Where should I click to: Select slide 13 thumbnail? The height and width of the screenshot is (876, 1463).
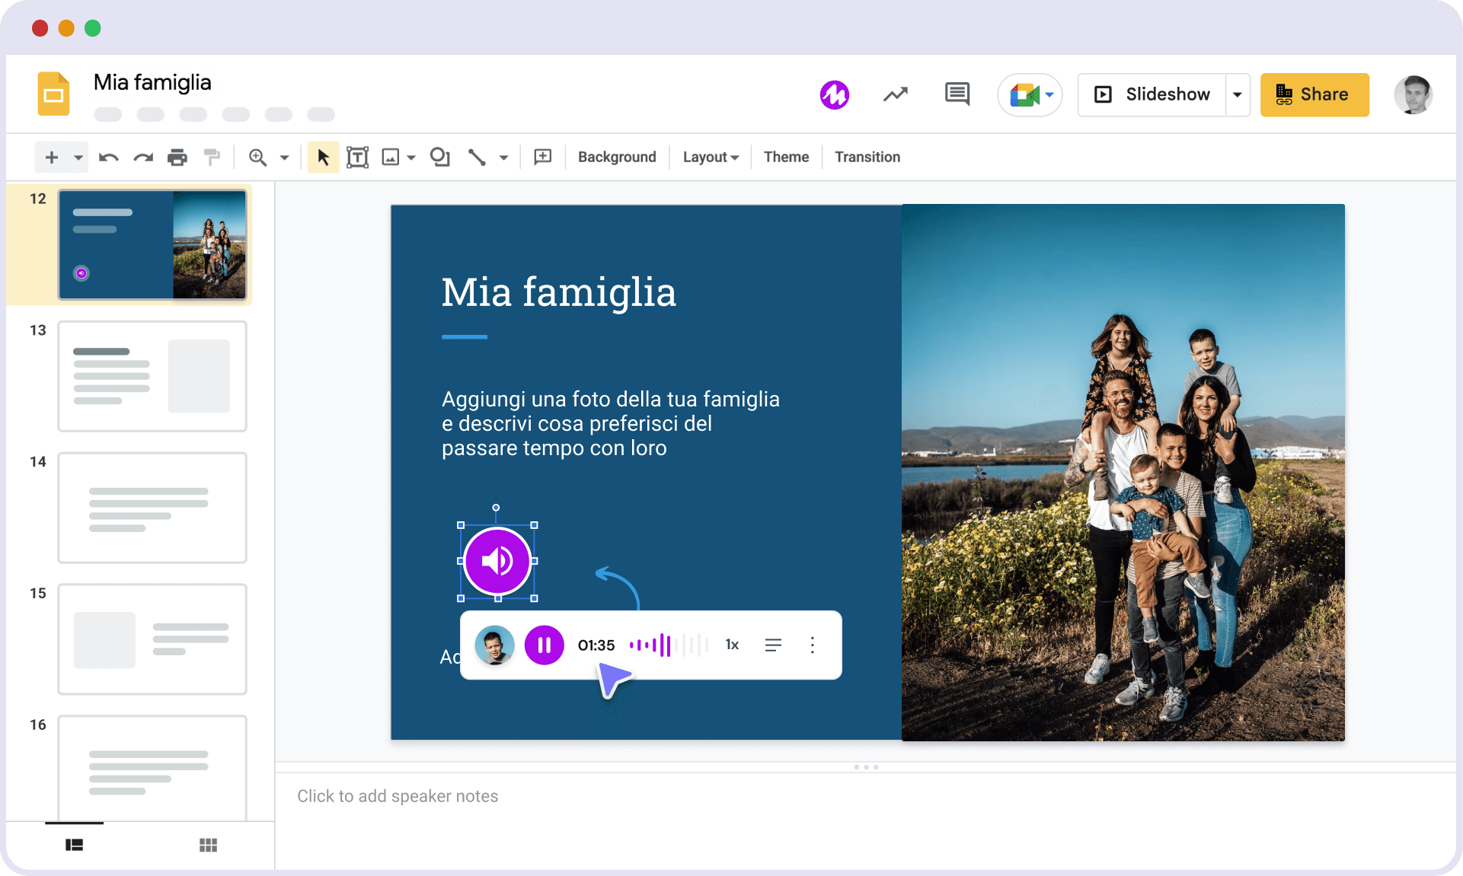pos(152,376)
